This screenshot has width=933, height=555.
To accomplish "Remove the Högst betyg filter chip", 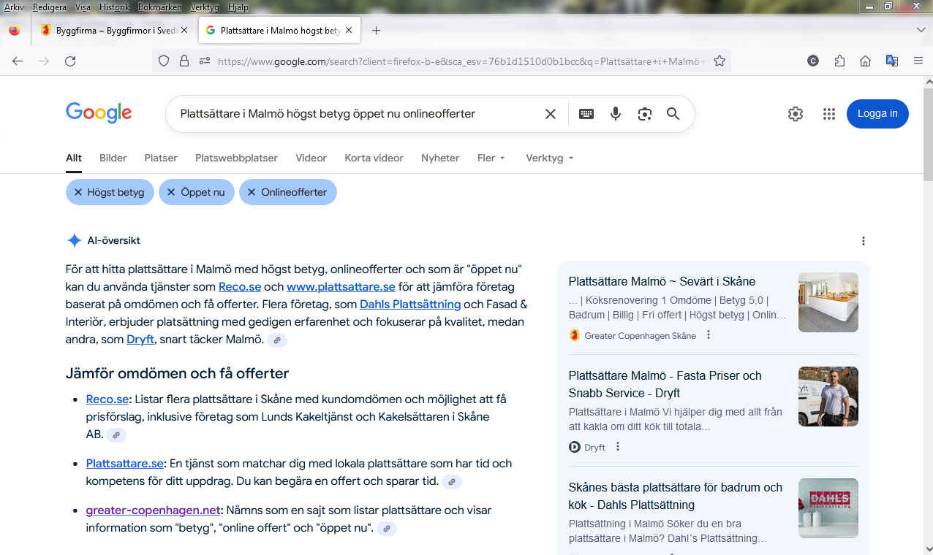I will click(x=78, y=193).
